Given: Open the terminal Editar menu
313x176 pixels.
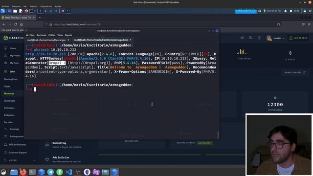Looking at the screenshot, I should 52,35.
